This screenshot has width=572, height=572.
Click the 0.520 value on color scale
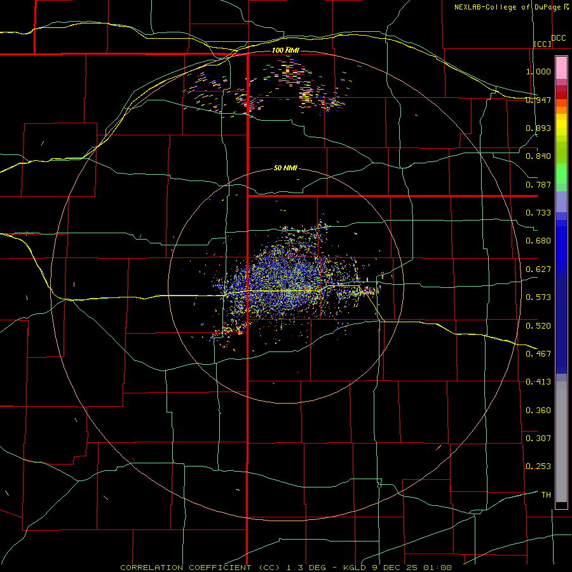tap(538, 325)
